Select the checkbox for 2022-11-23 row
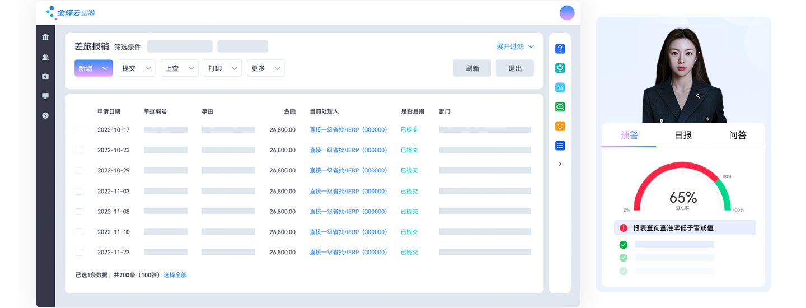Viewport: 806px width, 308px height. point(79,252)
